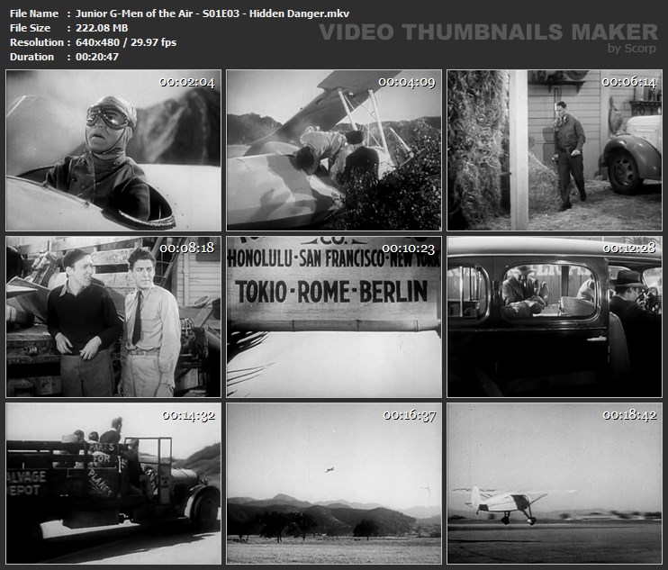Click the duration value 00:20:47

pos(97,57)
